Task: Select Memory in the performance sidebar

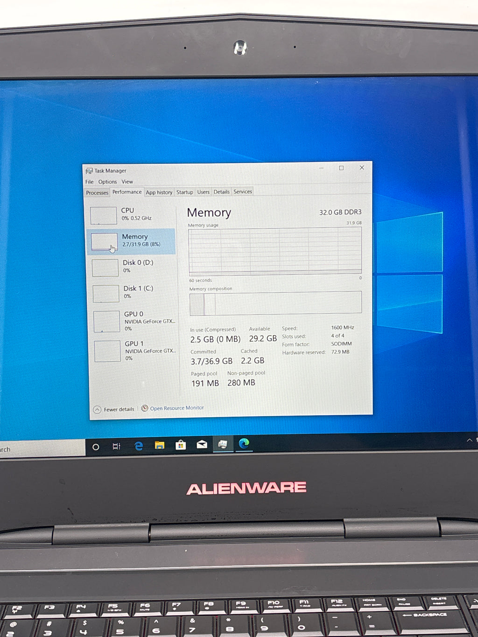Action: [132, 241]
